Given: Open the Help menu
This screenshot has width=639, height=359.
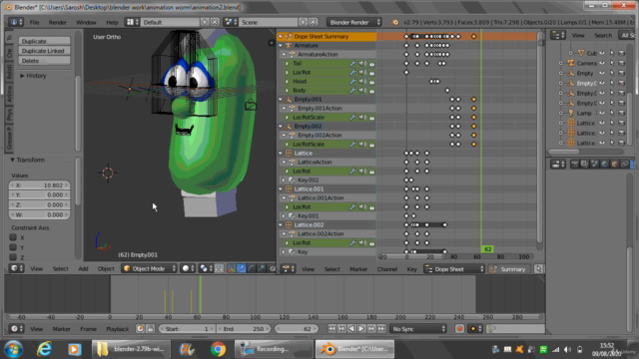Looking at the screenshot, I should [112, 22].
